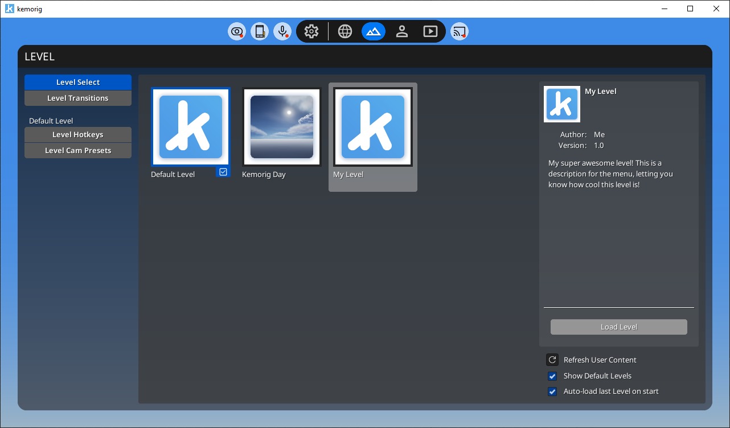
Task: Select the Kemorig Day level thumbnail
Action: pyautogui.click(x=282, y=127)
